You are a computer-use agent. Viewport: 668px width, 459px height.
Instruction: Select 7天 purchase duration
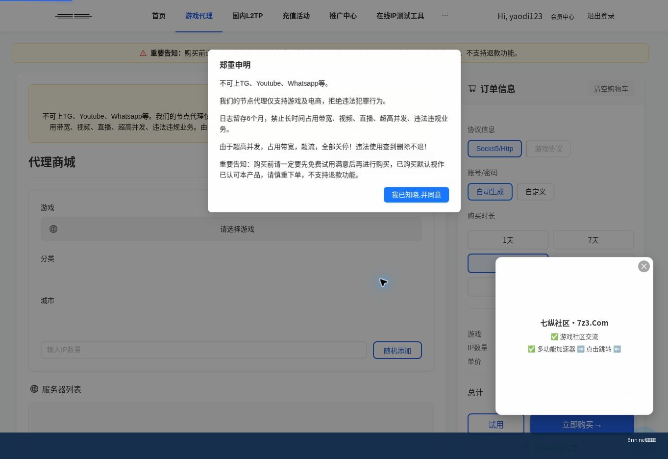click(x=594, y=240)
